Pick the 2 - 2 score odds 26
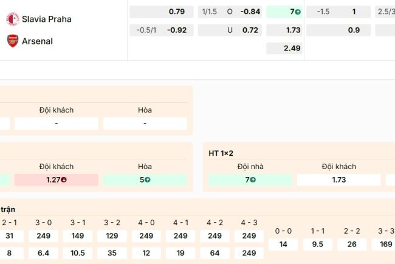This screenshot has width=395, height=264. (x=351, y=244)
